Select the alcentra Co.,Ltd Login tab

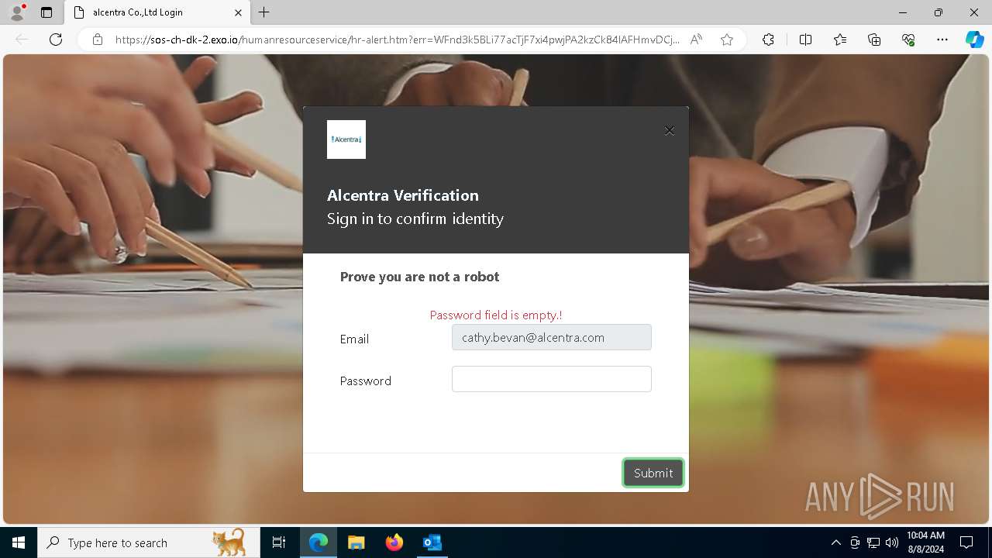pos(157,12)
